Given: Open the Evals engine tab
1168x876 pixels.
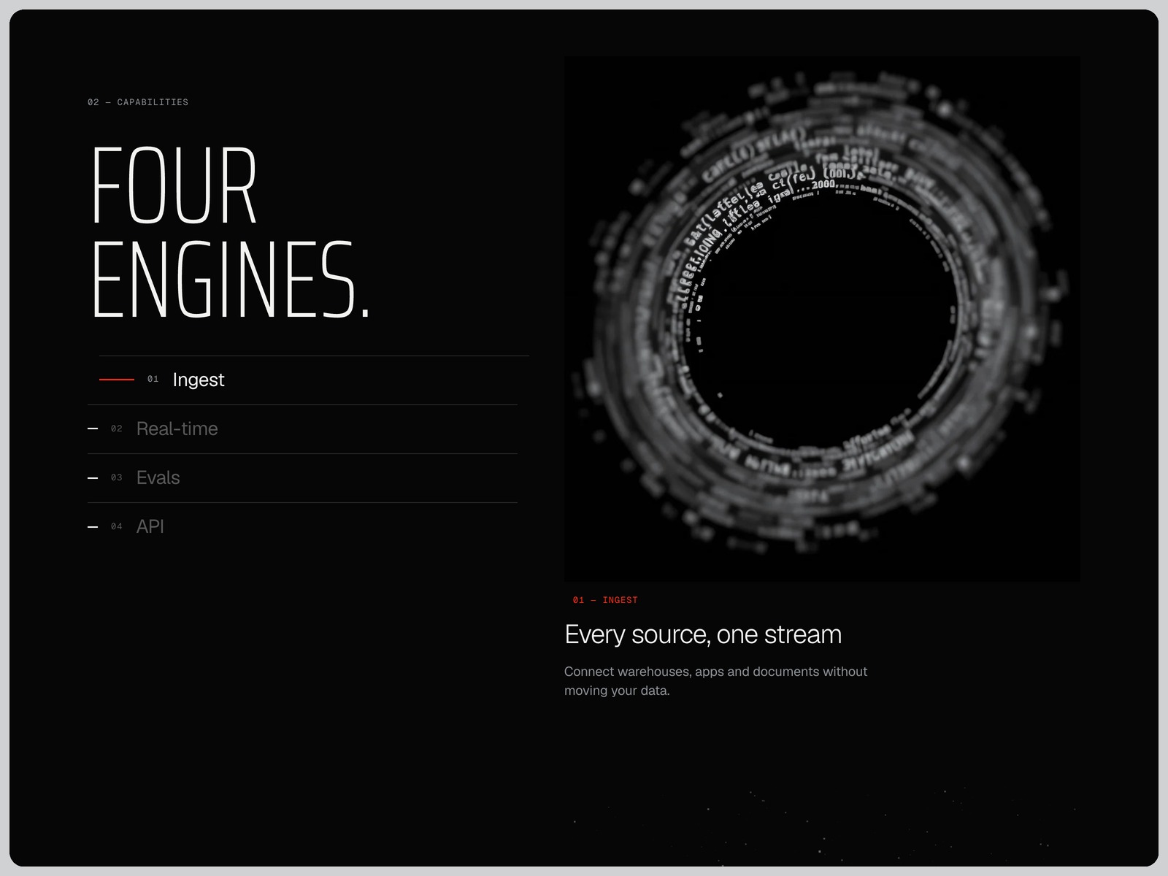Looking at the screenshot, I should 302,478.
